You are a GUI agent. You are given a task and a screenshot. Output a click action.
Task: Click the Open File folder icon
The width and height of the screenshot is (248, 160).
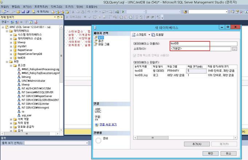[x=18, y=12]
